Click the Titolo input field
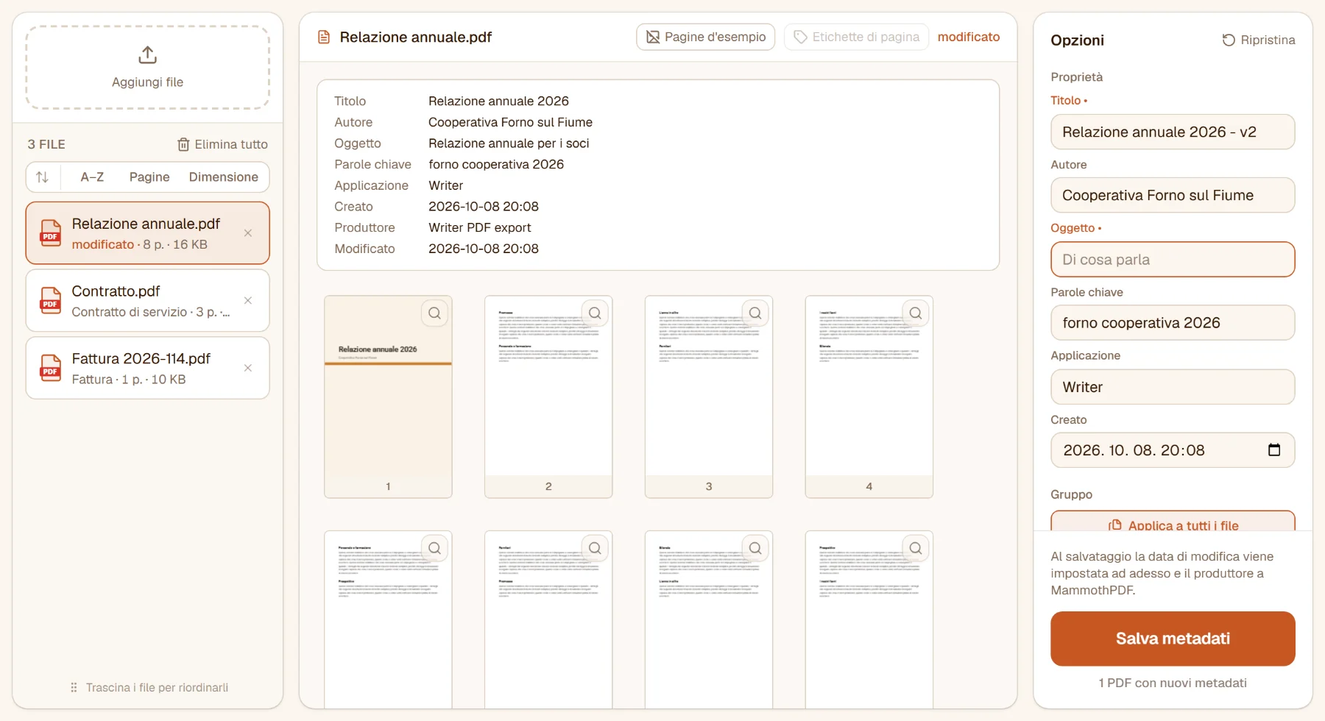 pyautogui.click(x=1173, y=132)
